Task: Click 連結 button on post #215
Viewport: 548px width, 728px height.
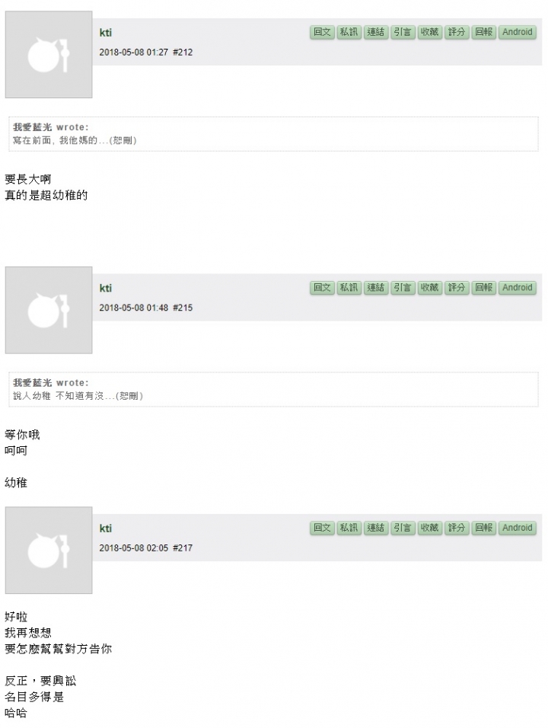Action: click(x=376, y=287)
